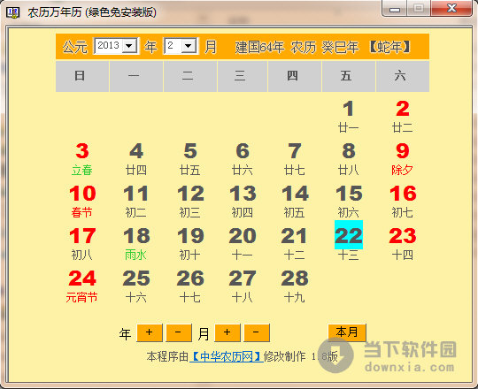Select day 20 (十一)
The height and width of the screenshot is (389, 478).
coord(243,244)
